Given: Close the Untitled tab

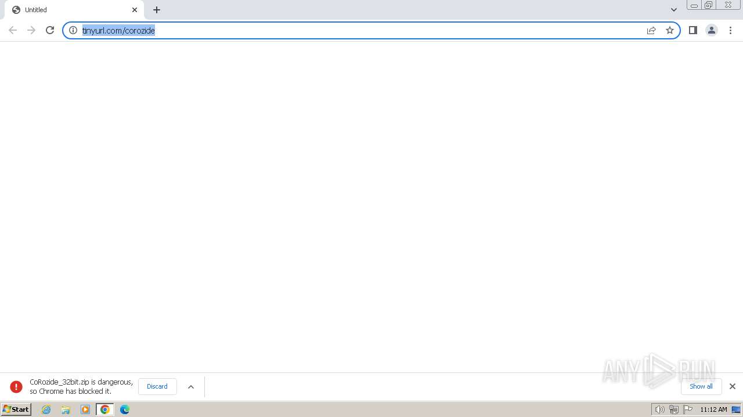Looking at the screenshot, I should [x=135, y=10].
